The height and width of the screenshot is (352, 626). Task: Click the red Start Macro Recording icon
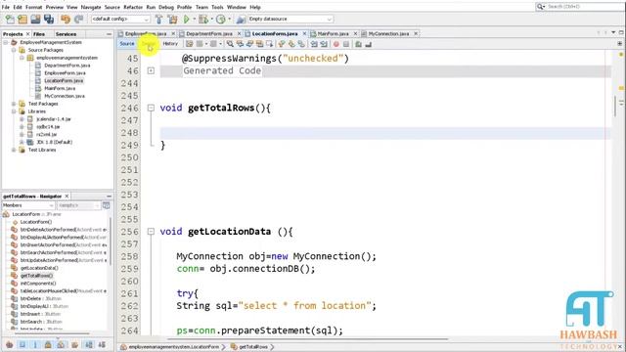tap(336, 44)
